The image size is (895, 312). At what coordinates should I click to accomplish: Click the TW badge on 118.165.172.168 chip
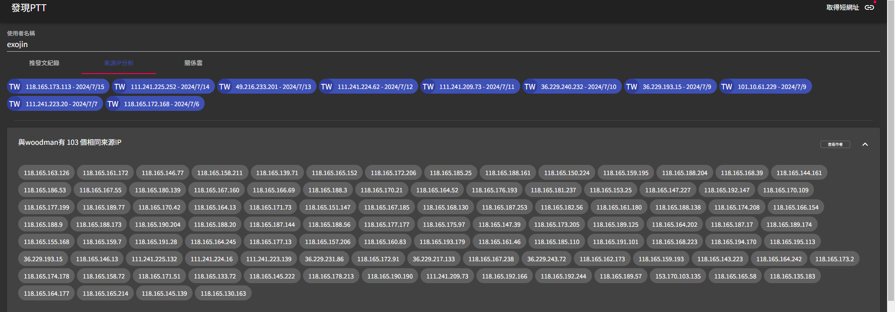pyautogui.click(x=113, y=104)
